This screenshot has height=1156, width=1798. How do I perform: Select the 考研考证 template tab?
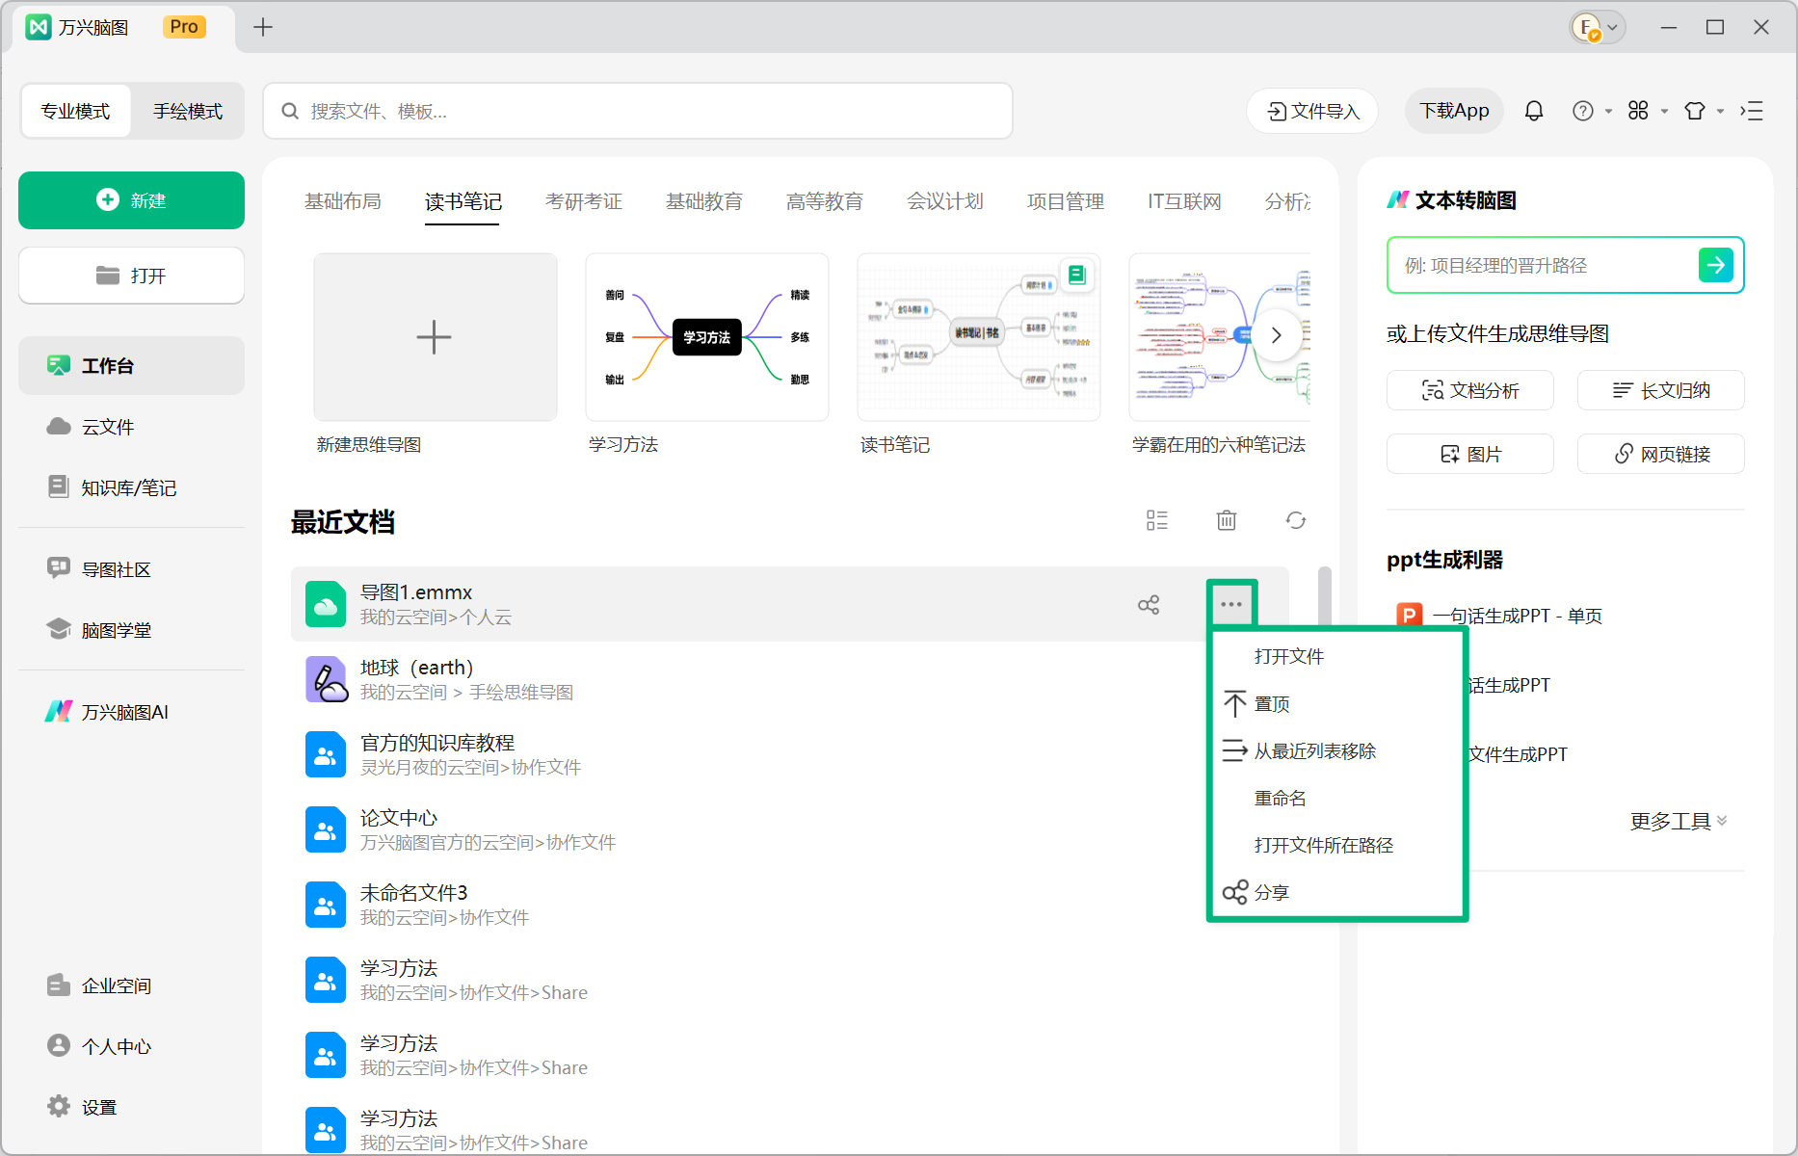click(x=584, y=201)
